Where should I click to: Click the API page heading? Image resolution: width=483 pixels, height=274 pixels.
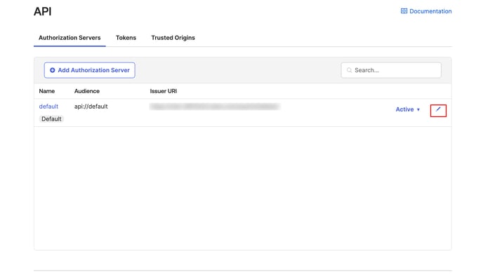pos(43,11)
